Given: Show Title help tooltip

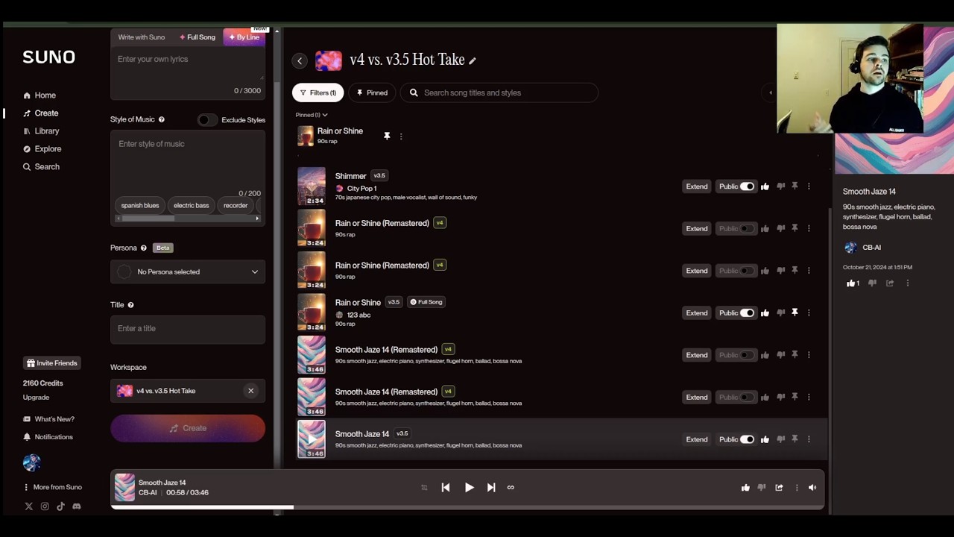Looking at the screenshot, I should (130, 305).
